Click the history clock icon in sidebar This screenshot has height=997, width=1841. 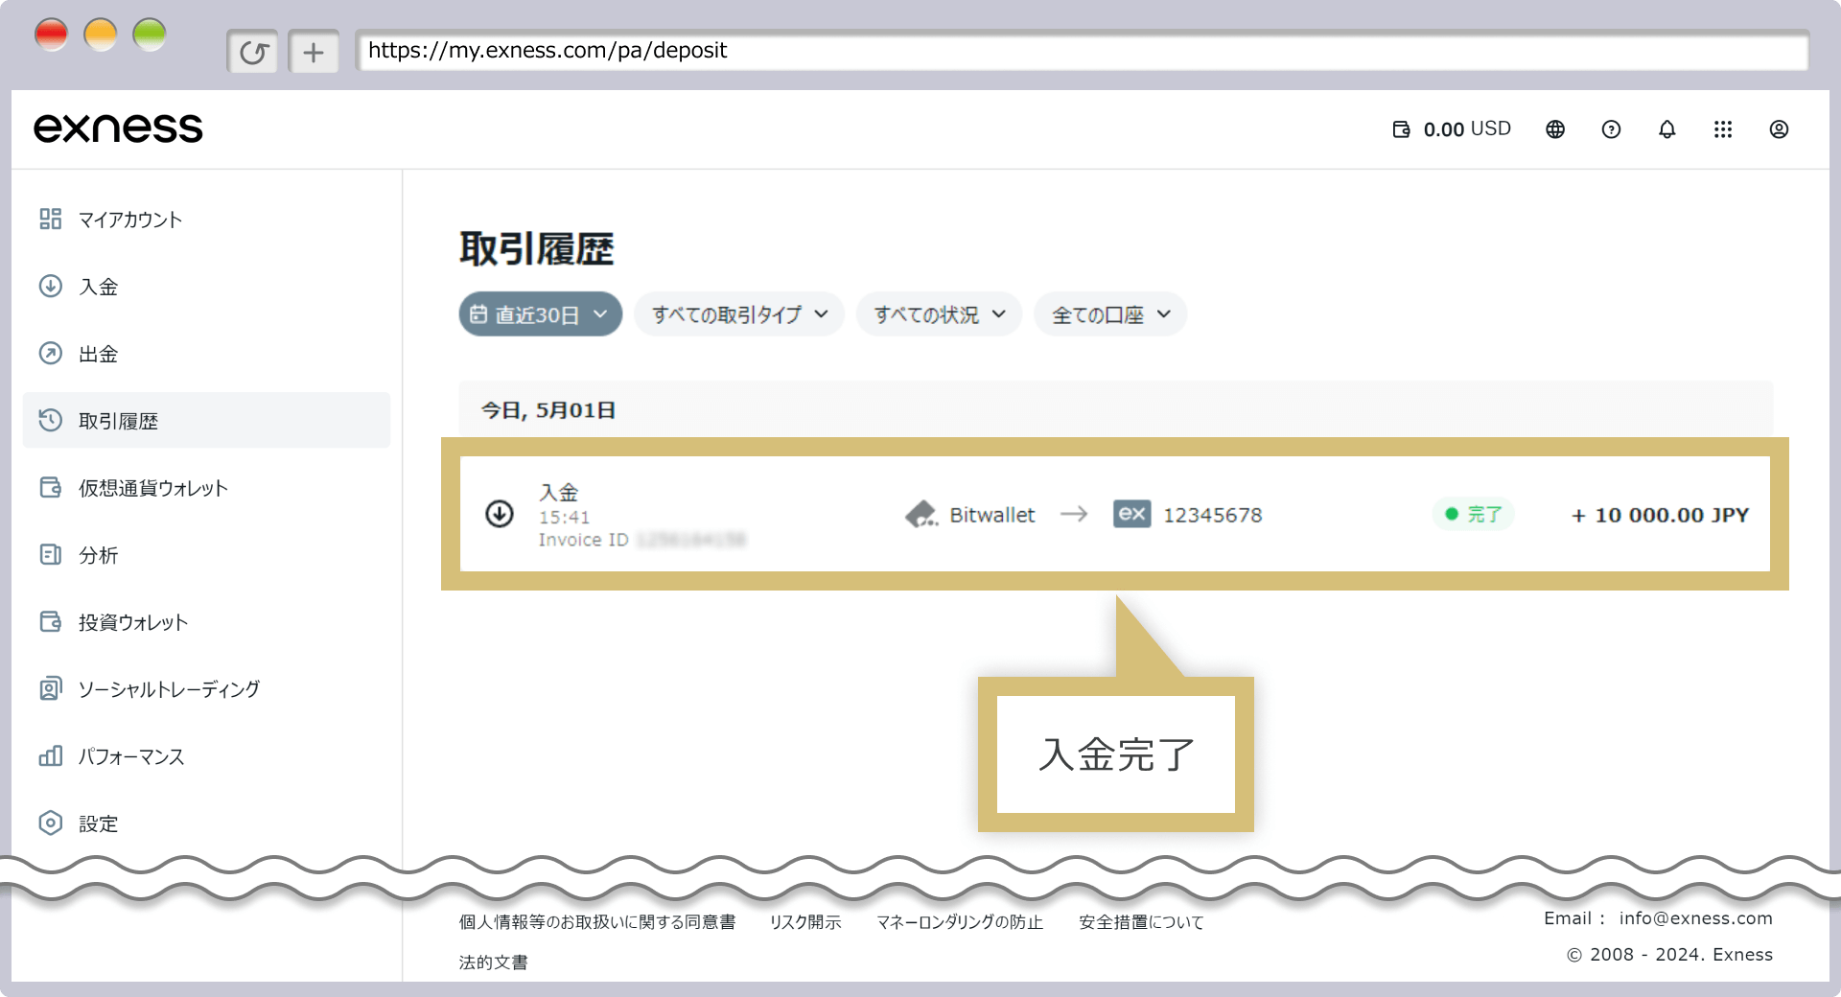click(50, 420)
